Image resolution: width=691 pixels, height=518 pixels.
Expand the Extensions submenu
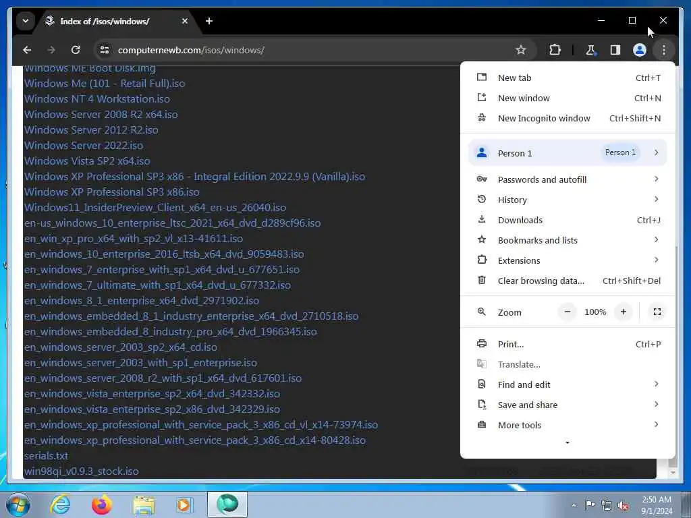[568, 260]
